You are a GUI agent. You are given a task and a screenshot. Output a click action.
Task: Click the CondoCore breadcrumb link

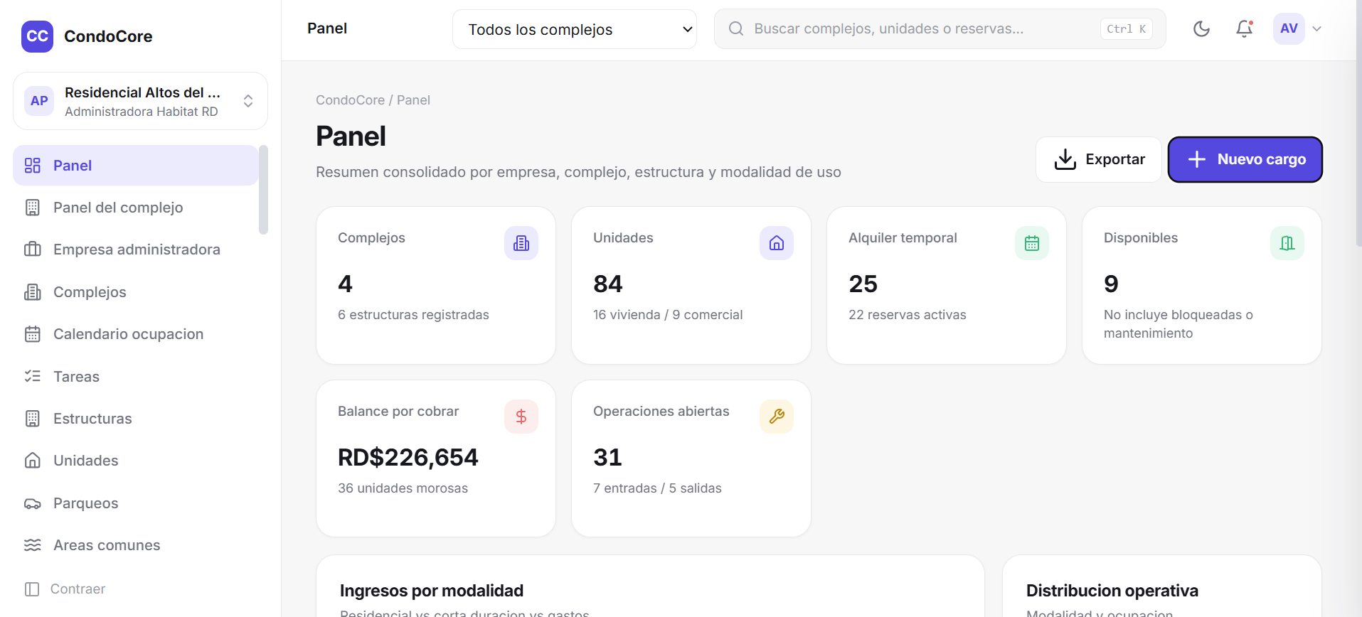click(x=350, y=100)
